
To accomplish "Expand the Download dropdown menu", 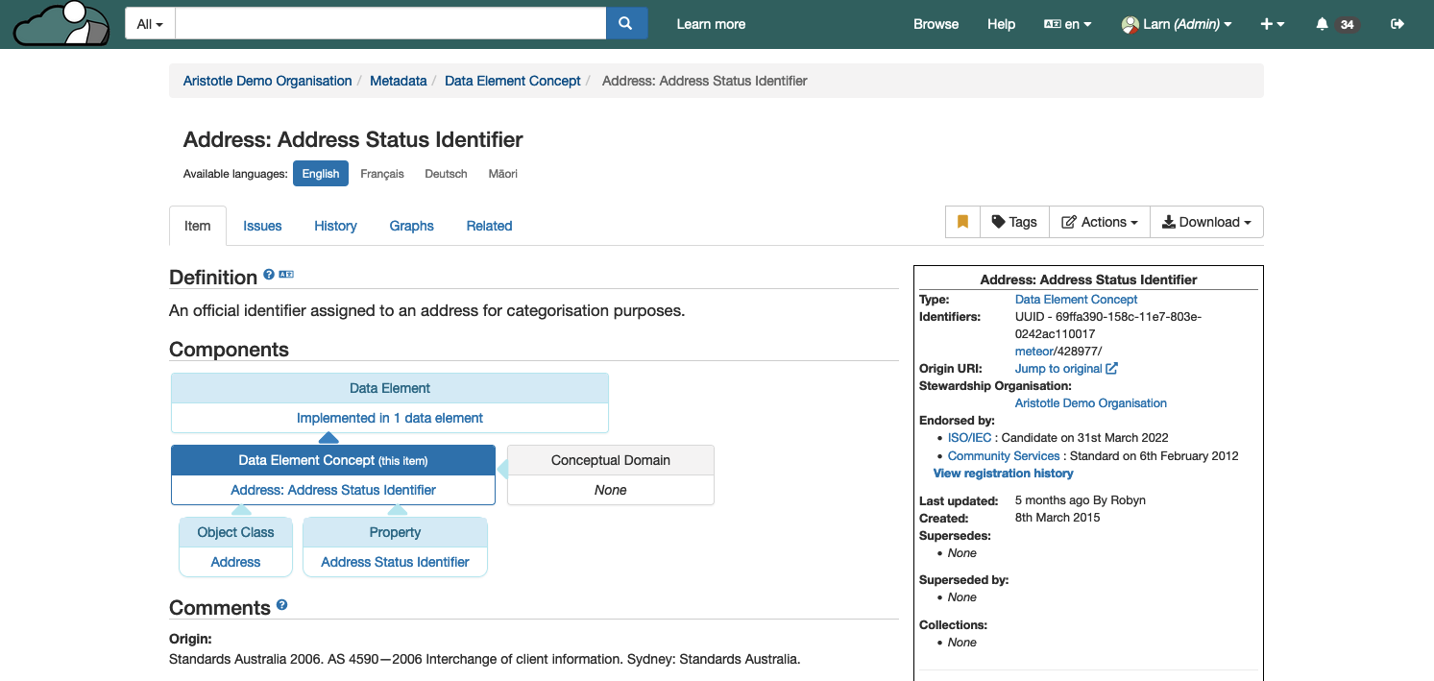I will (1206, 222).
